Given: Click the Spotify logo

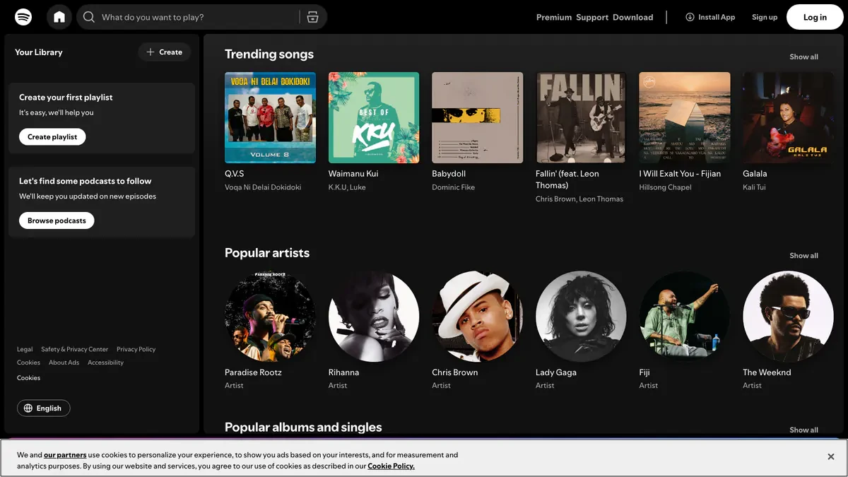Looking at the screenshot, I should tap(23, 17).
